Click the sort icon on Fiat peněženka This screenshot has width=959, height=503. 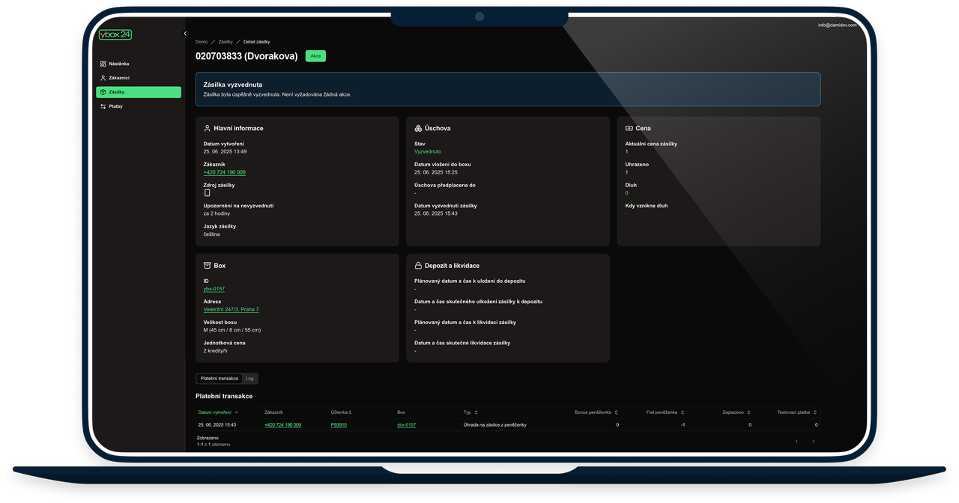(683, 412)
